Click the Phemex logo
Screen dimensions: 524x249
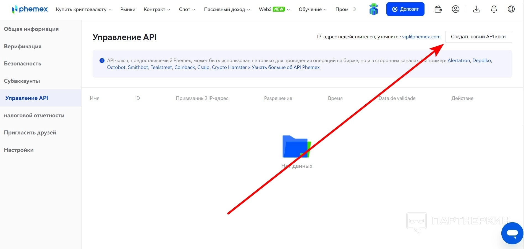pyautogui.click(x=30, y=9)
